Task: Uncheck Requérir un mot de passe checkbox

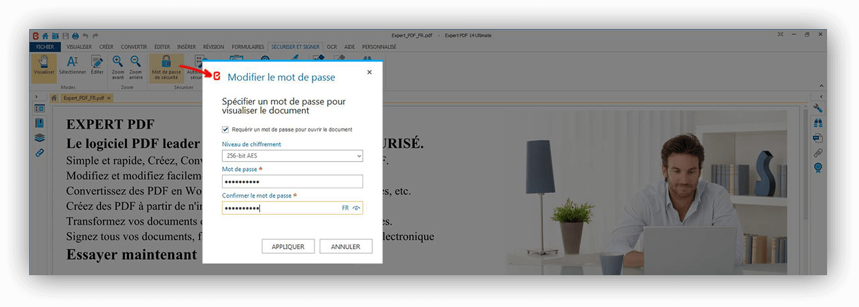Action: tap(225, 129)
